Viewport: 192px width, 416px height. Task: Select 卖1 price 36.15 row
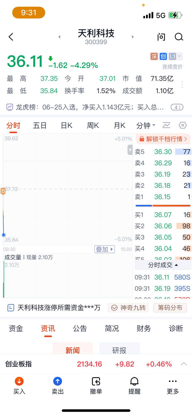coord(163,197)
